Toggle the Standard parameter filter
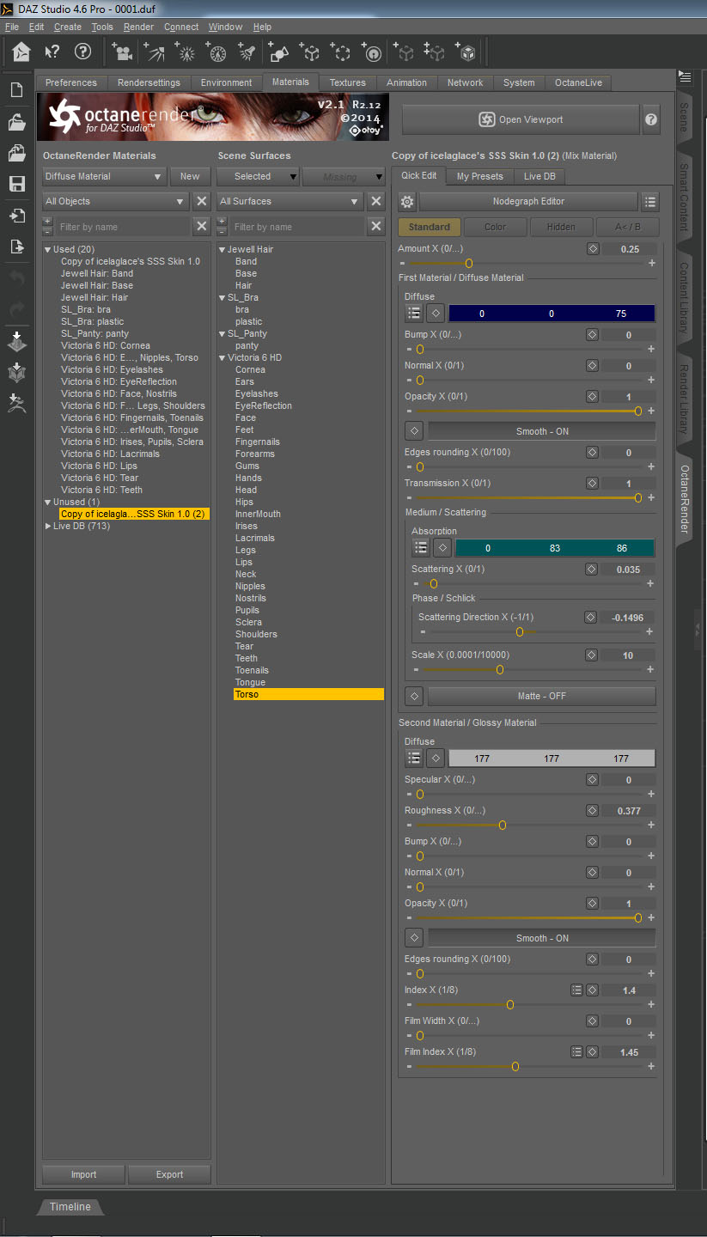 tap(430, 228)
